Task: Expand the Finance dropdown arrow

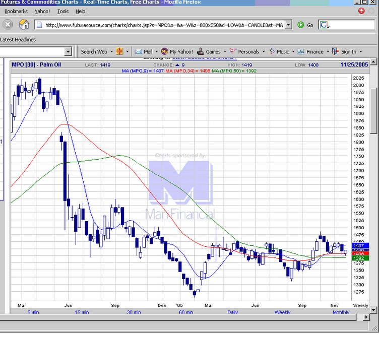Action: (328, 51)
